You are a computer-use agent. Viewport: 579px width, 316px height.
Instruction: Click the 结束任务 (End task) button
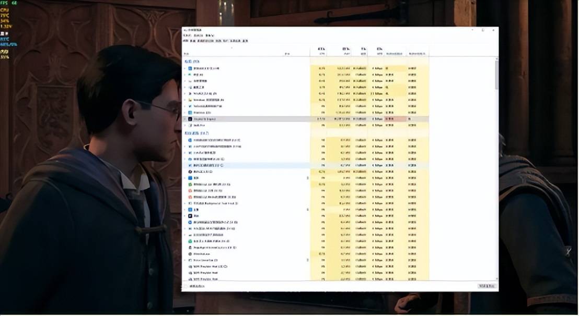(x=487, y=286)
